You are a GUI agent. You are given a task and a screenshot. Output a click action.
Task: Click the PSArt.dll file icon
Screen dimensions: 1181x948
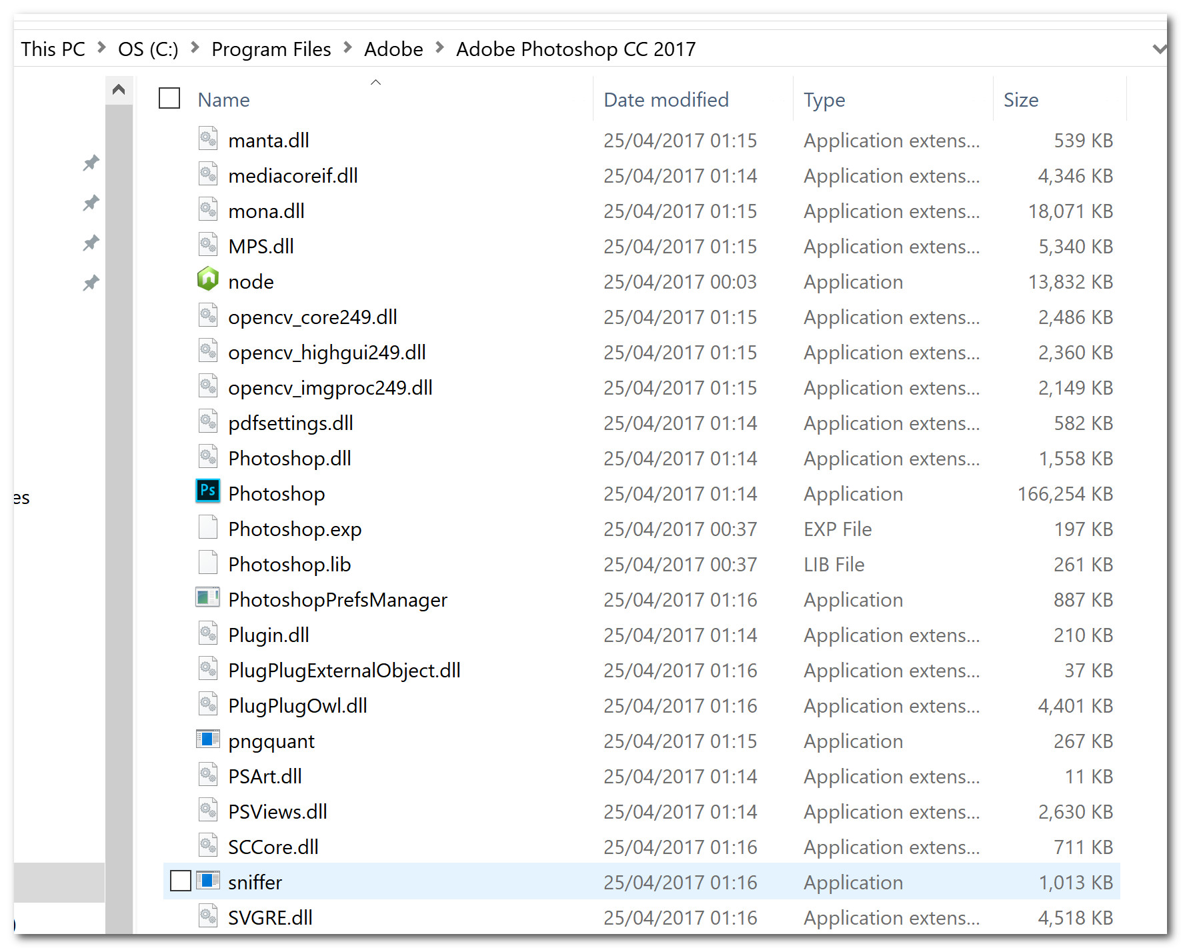point(208,775)
